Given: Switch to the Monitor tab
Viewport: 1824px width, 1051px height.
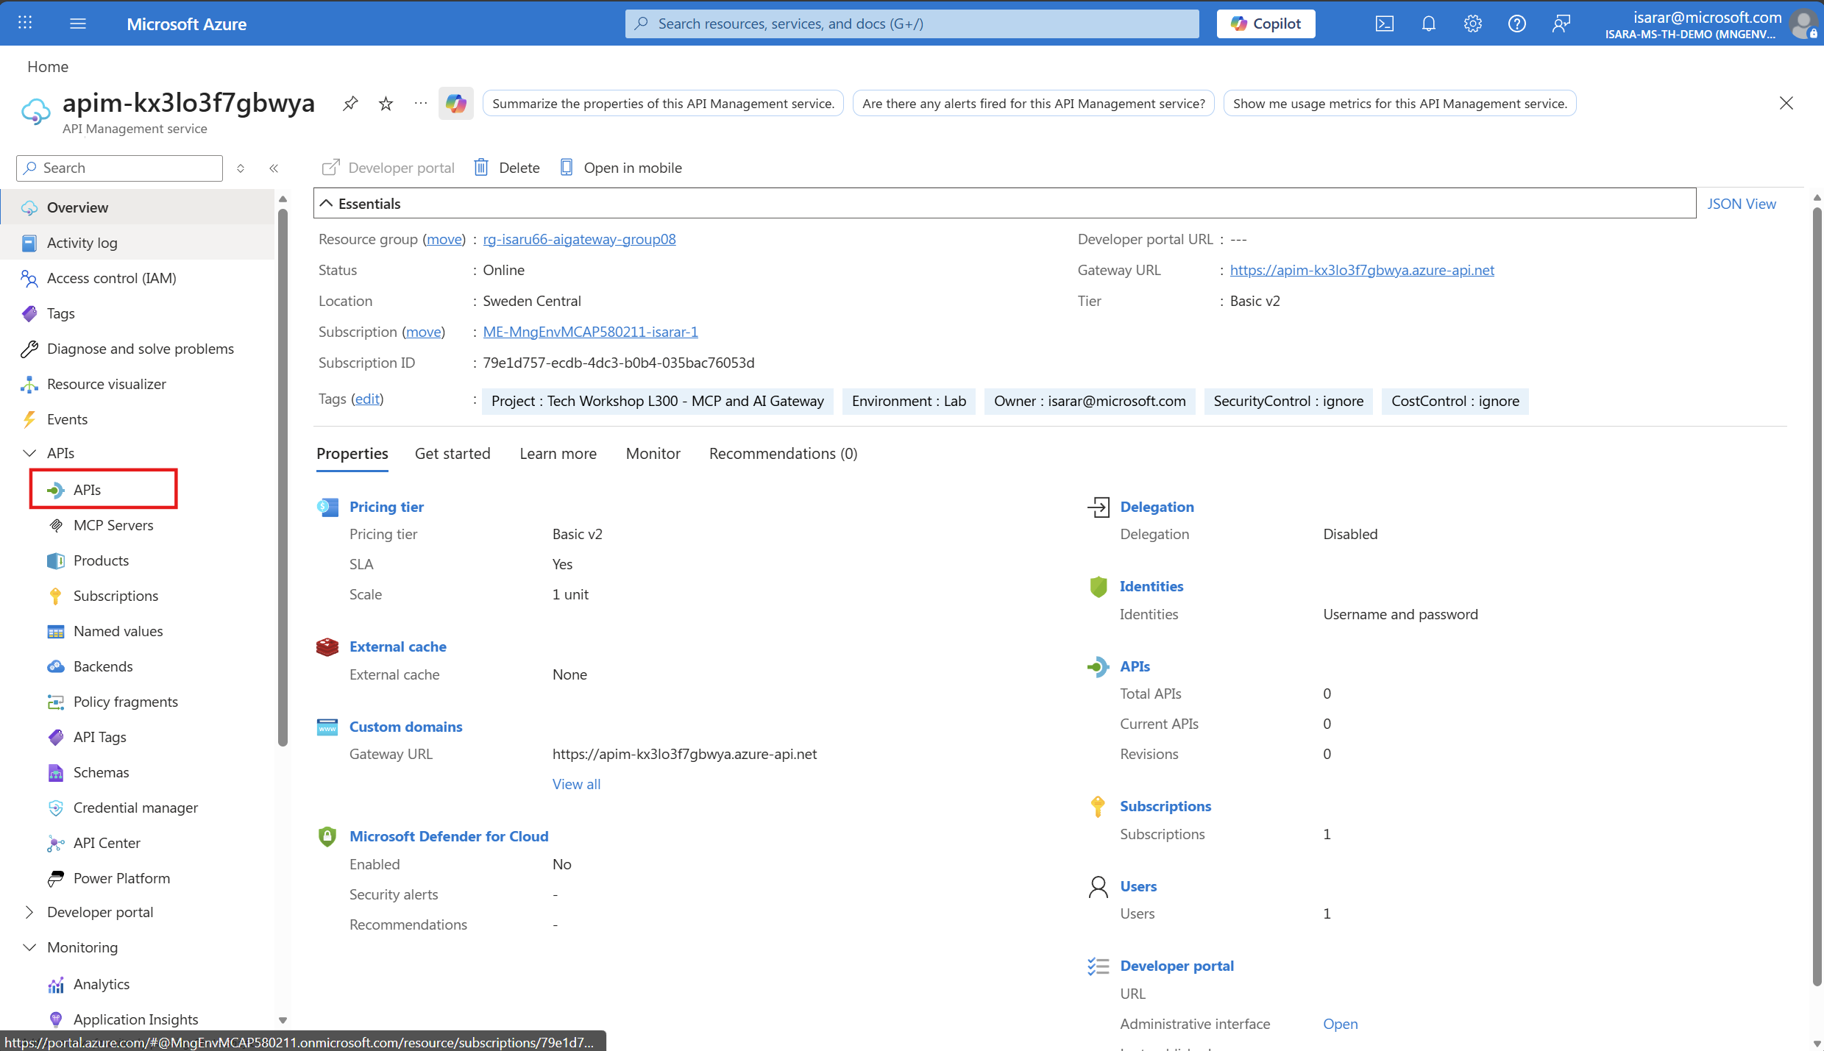Looking at the screenshot, I should [x=653, y=454].
